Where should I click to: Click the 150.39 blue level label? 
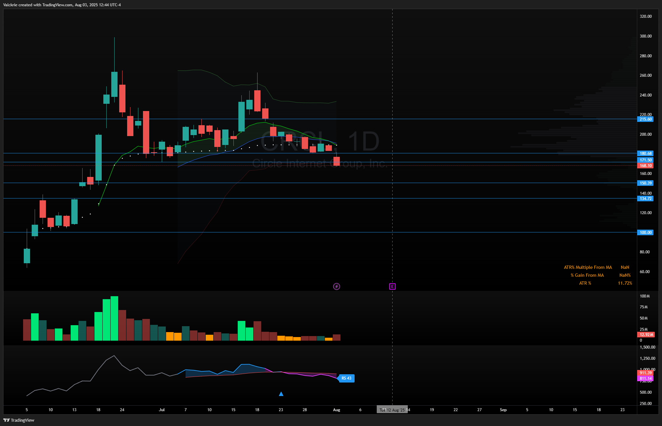pyautogui.click(x=645, y=183)
